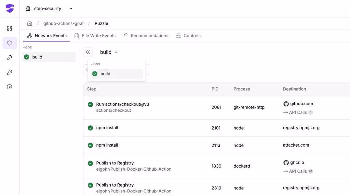
Task: Choose build in the Jobs popup menu
Action: tap(117, 74)
